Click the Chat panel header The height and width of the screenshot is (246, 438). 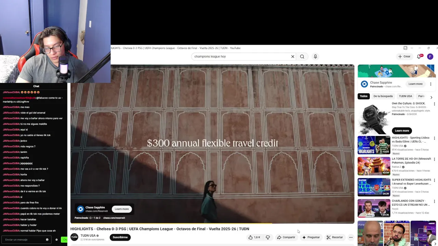point(36,86)
